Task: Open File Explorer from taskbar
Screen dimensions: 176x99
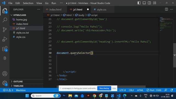Action: [x=70, y=96]
